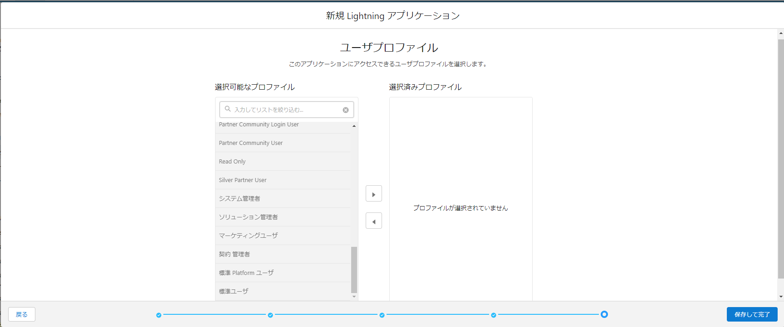
Task: Go to third wizard step indicator
Action: (x=382, y=315)
